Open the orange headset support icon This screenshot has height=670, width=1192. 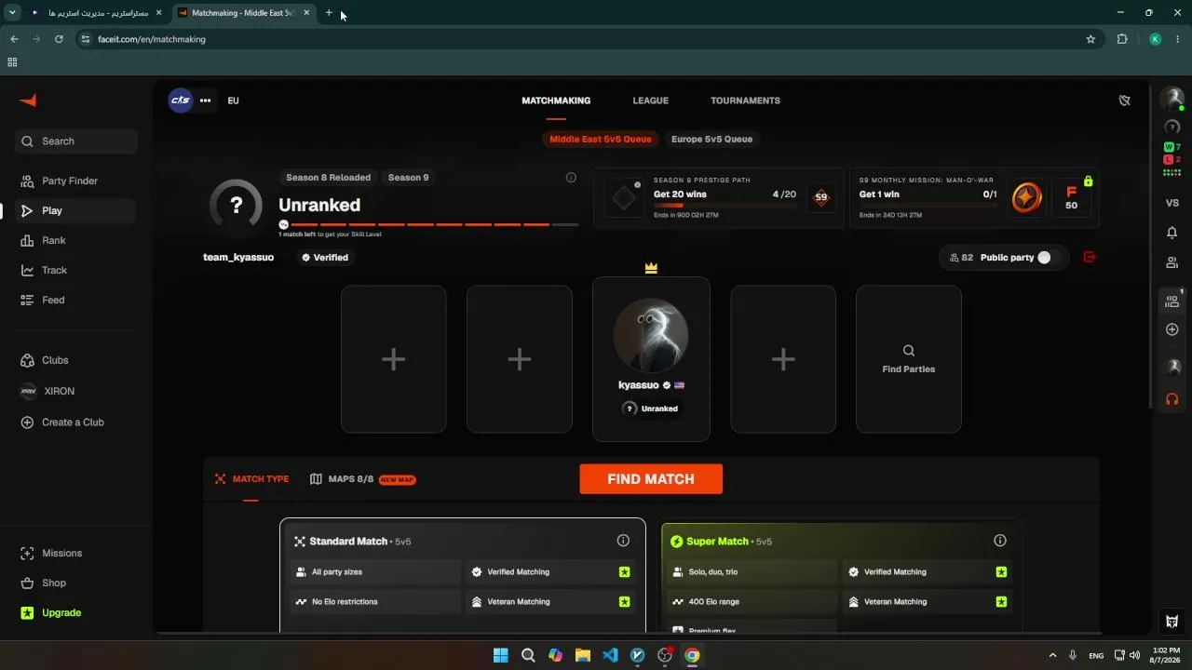1172,399
